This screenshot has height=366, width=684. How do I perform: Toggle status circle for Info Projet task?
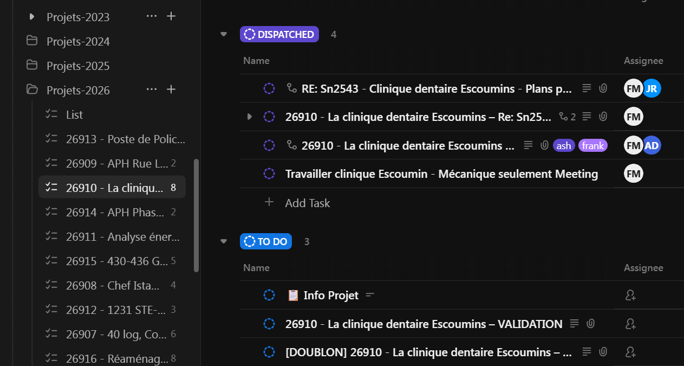point(269,296)
